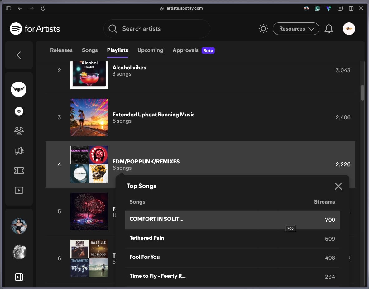This screenshot has height=289, width=369.
Task: Click the Music disc icon in sidebar
Action: 19,111
